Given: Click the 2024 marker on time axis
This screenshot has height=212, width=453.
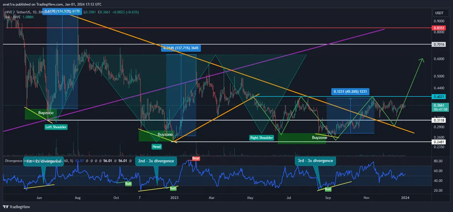Looking at the screenshot, I should pos(405,198).
